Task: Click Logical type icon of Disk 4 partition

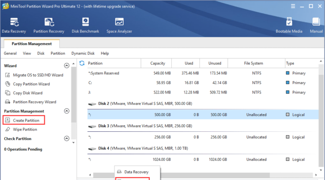Action: tap(288, 159)
